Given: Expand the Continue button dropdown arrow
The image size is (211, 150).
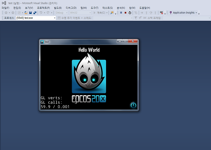Looking at the screenshot, I should [107, 13].
